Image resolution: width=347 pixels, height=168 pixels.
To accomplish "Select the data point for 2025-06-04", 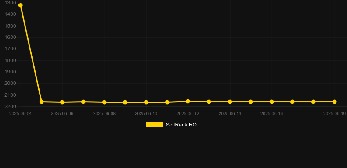I will click(20, 5).
